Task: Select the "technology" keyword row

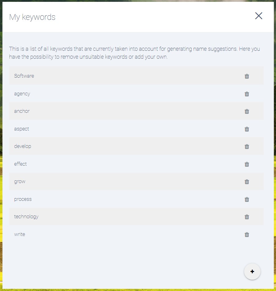Action: 122,216
